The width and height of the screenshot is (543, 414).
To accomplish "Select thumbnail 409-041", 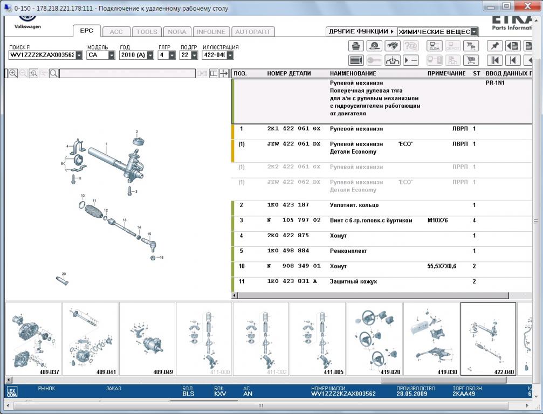I will click(x=91, y=339).
